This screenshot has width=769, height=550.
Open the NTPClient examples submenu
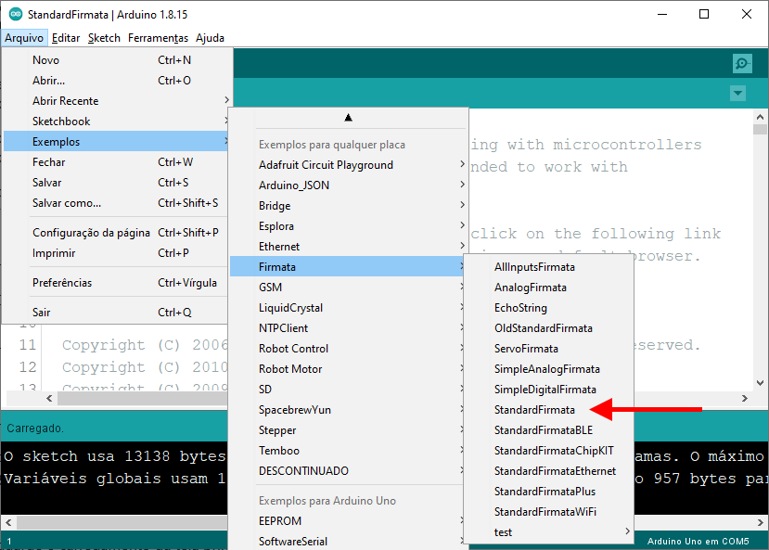(x=348, y=328)
